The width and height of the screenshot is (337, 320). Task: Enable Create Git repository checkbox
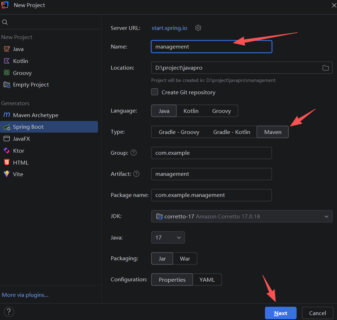(x=155, y=92)
